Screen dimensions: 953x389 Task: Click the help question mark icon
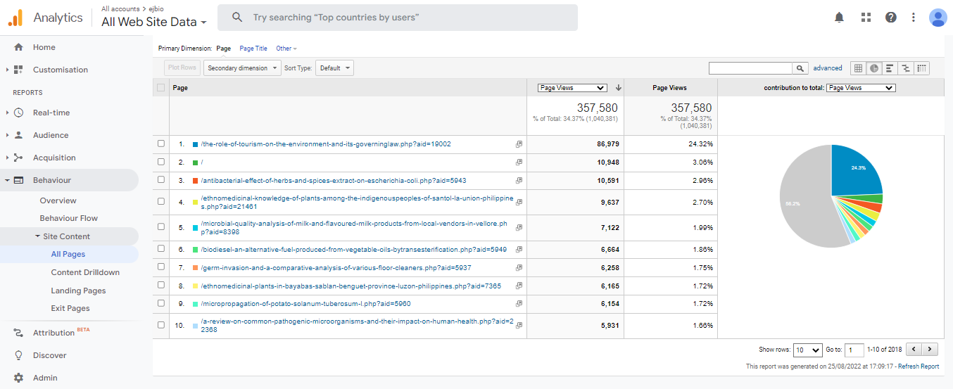tap(891, 18)
